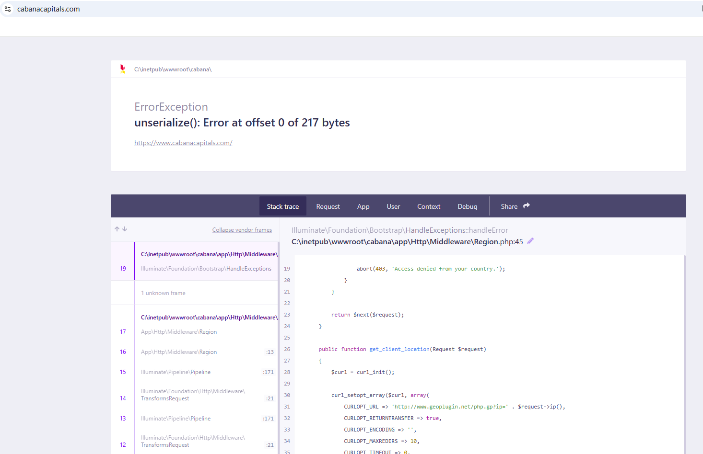Open the App tab
Screen dimensions: 703x454
pyautogui.click(x=363, y=206)
